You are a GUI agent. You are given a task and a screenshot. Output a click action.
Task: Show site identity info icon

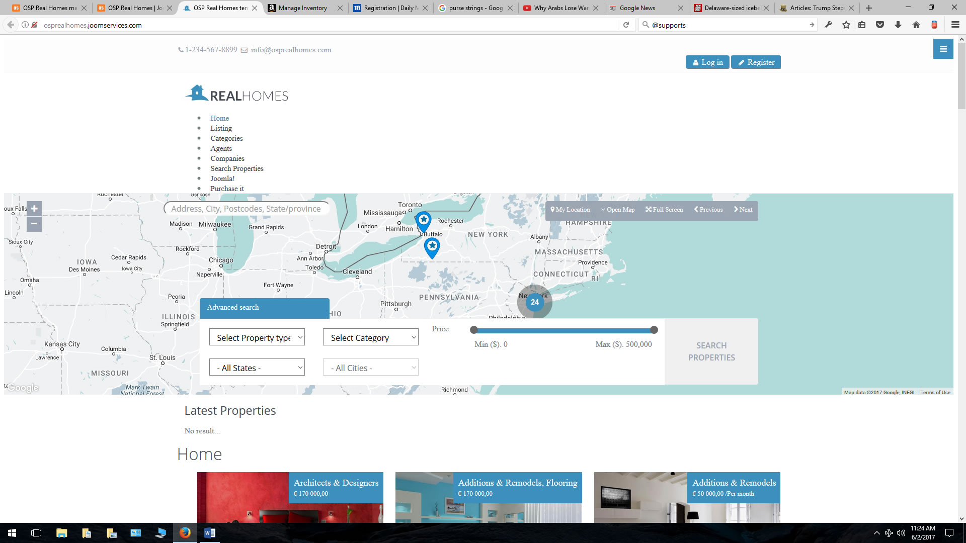pos(25,25)
